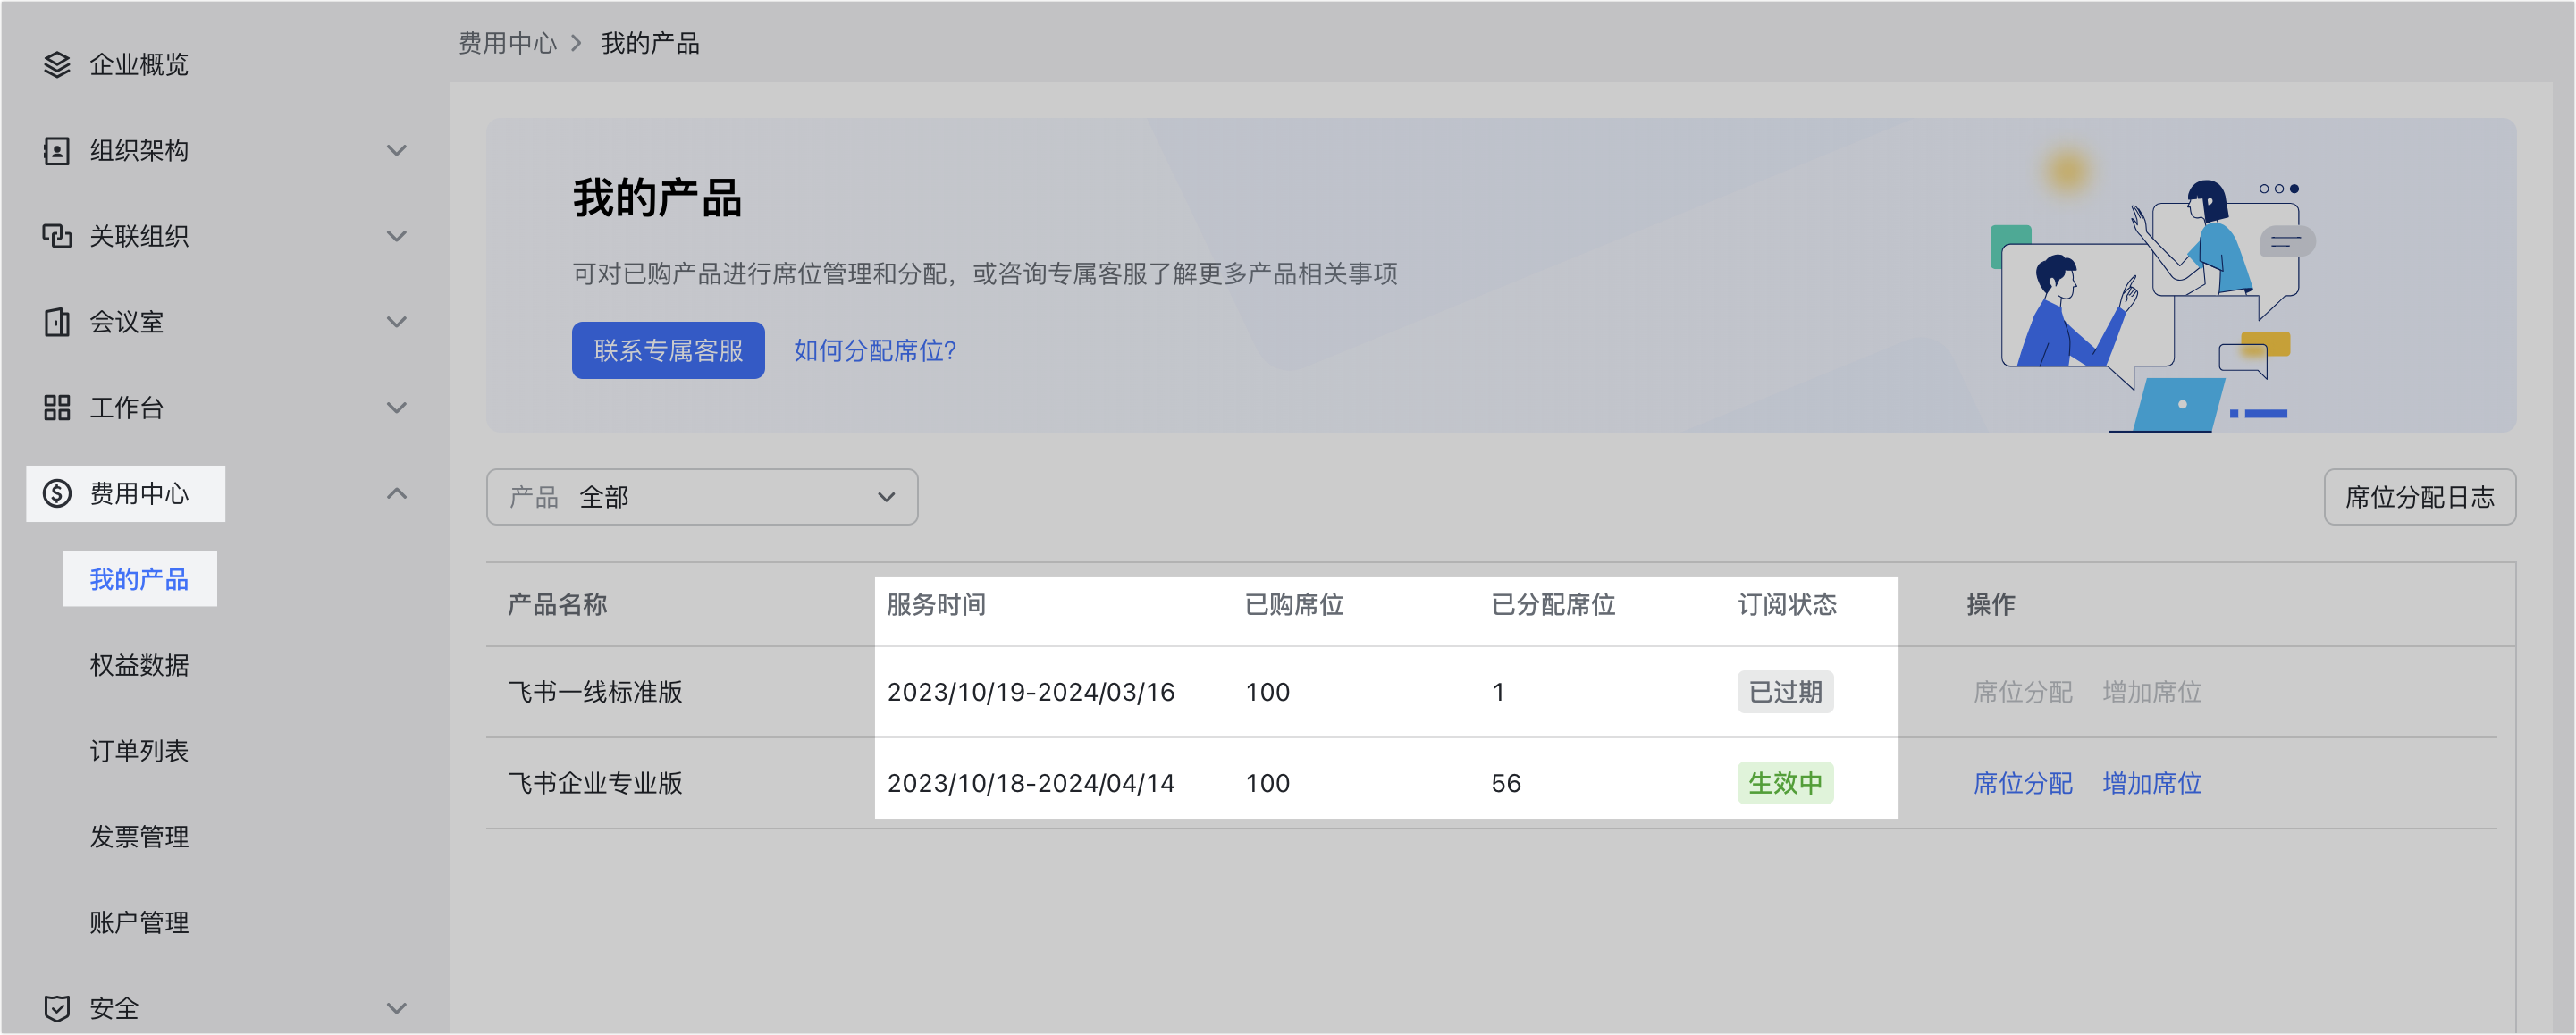Click the 我的产品 banner heading

click(657, 197)
